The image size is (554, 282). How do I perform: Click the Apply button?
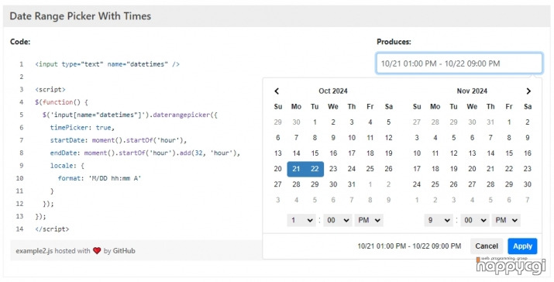(x=522, y=246)
